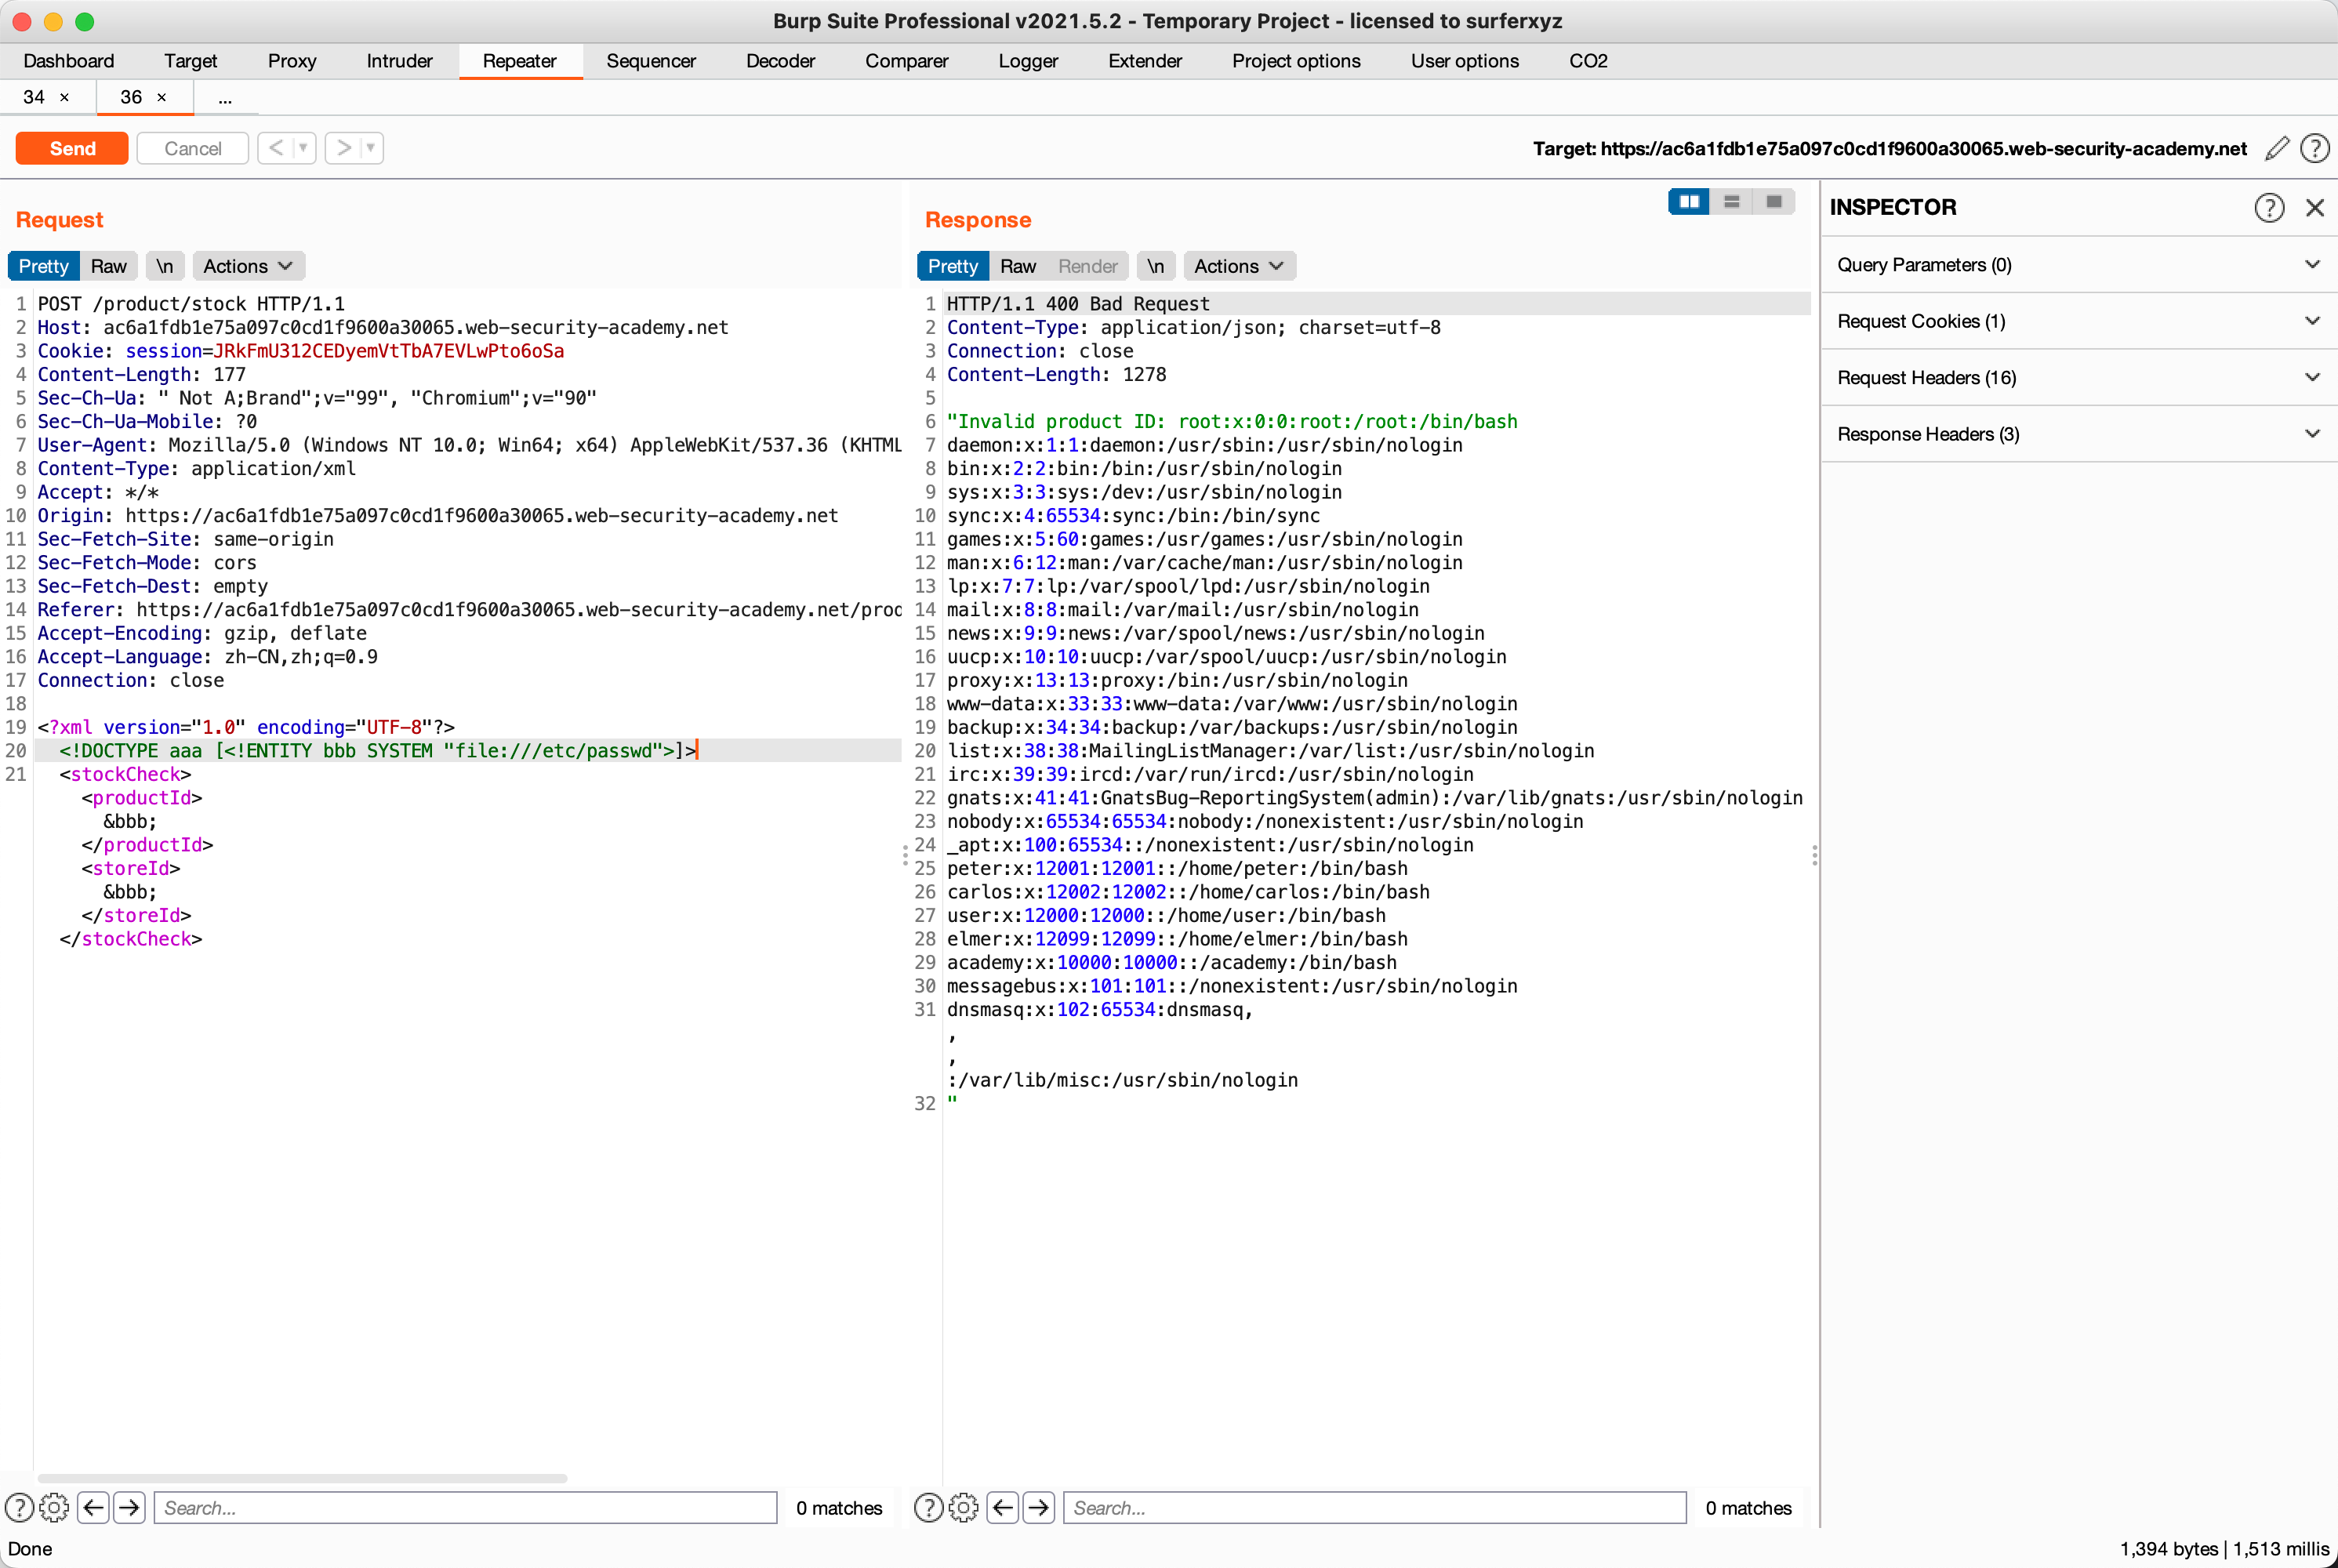Open the Decoder tab

[781, 61]
